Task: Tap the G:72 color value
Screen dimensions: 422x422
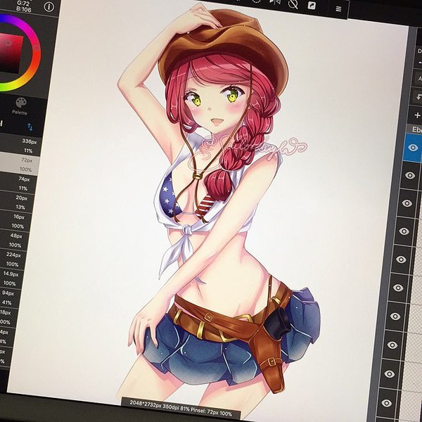Action: [23, 4]
